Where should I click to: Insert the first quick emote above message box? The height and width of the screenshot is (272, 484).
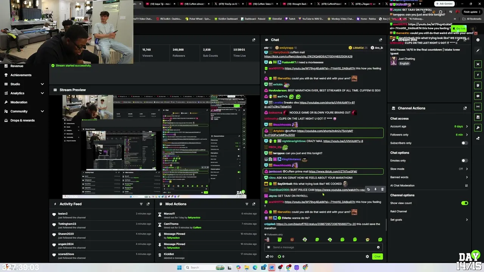pos(267,240)
